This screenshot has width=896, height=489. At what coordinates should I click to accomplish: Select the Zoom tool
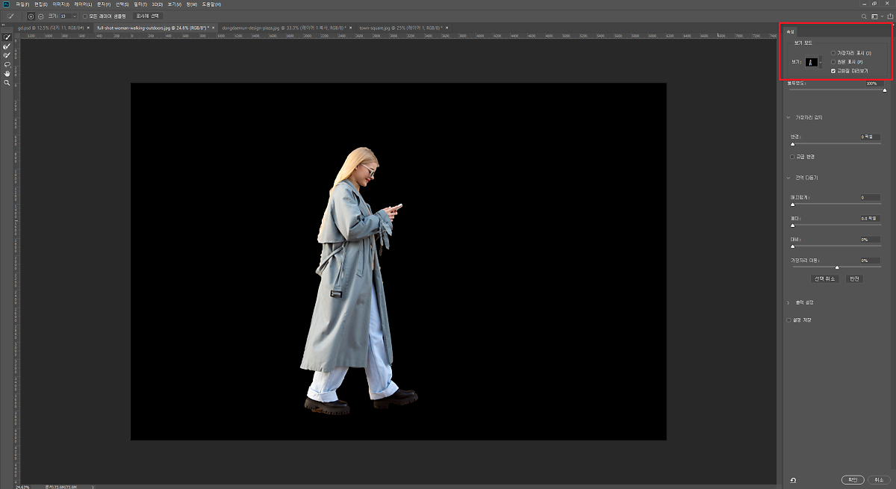tap(7, 83)
